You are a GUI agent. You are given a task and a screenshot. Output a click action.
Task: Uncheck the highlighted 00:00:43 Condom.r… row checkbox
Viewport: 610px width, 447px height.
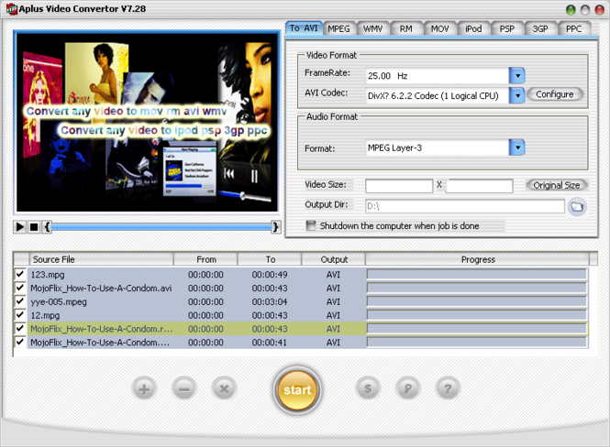click(20, 329)
